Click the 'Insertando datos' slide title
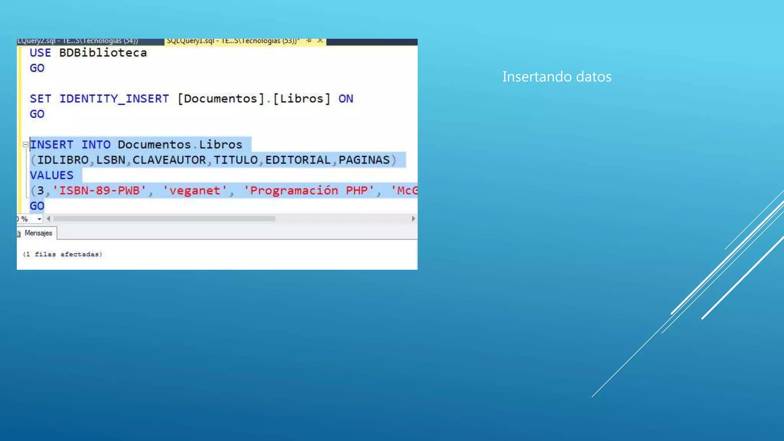 pos(557,77)
